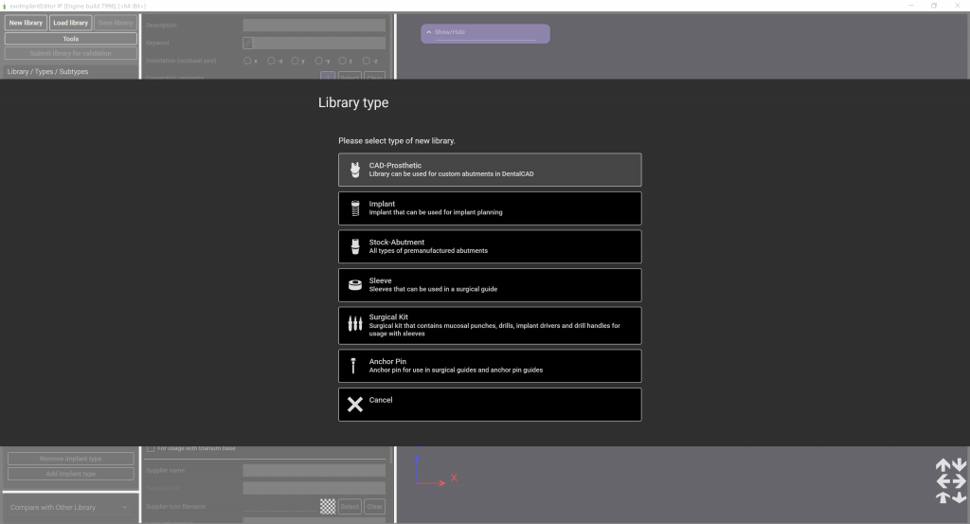
Task: Open the Tools menu
Action: pos(71,39)
